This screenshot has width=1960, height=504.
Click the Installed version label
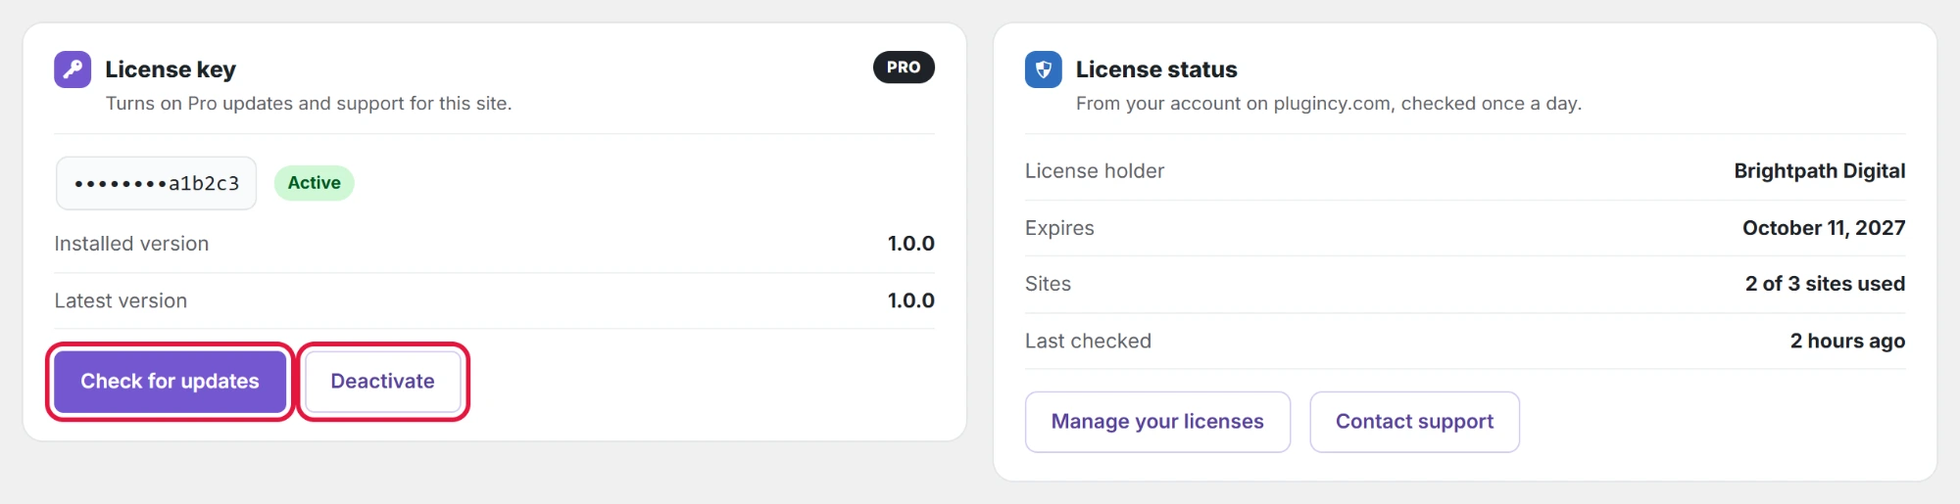[131, 244]
